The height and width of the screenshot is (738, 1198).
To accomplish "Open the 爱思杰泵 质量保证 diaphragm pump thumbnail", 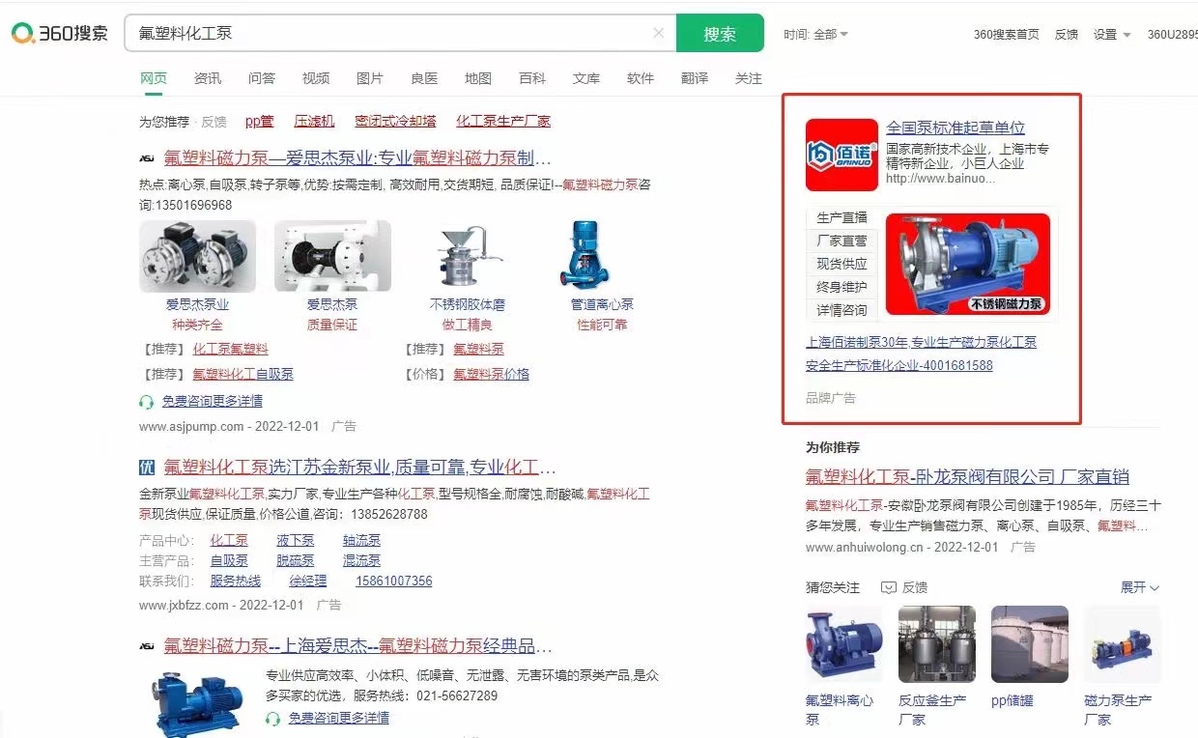I will [x=332, y=255].
